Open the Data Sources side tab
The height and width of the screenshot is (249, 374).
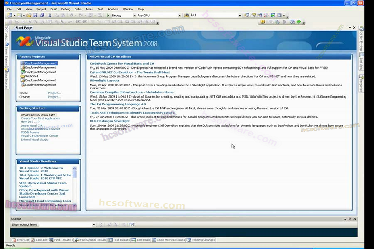coord(6,79)
